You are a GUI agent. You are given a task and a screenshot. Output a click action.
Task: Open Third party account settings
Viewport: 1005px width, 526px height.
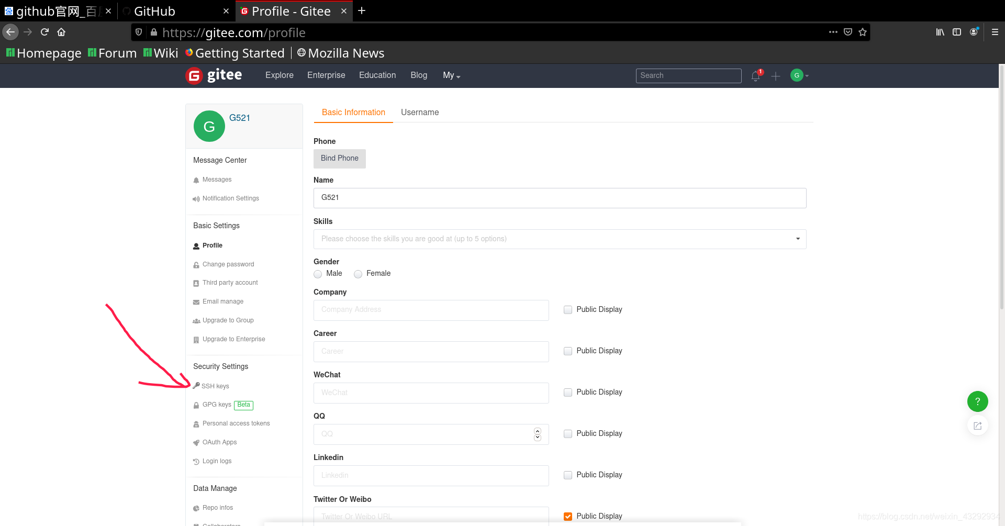(225, 283)
